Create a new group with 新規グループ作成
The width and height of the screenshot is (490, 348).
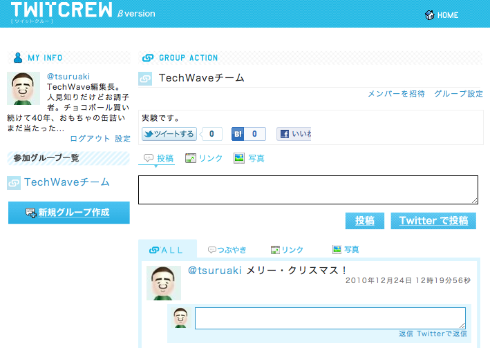pyautogui.click(x=68, y=213)
